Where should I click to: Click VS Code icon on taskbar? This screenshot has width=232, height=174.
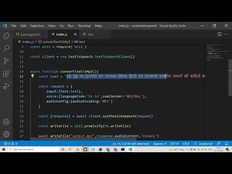click(x=130, y=149)
